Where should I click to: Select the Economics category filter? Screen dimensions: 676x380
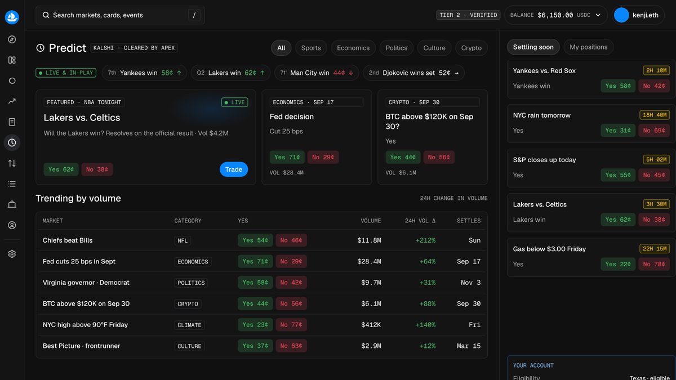(x=353, y=48)
